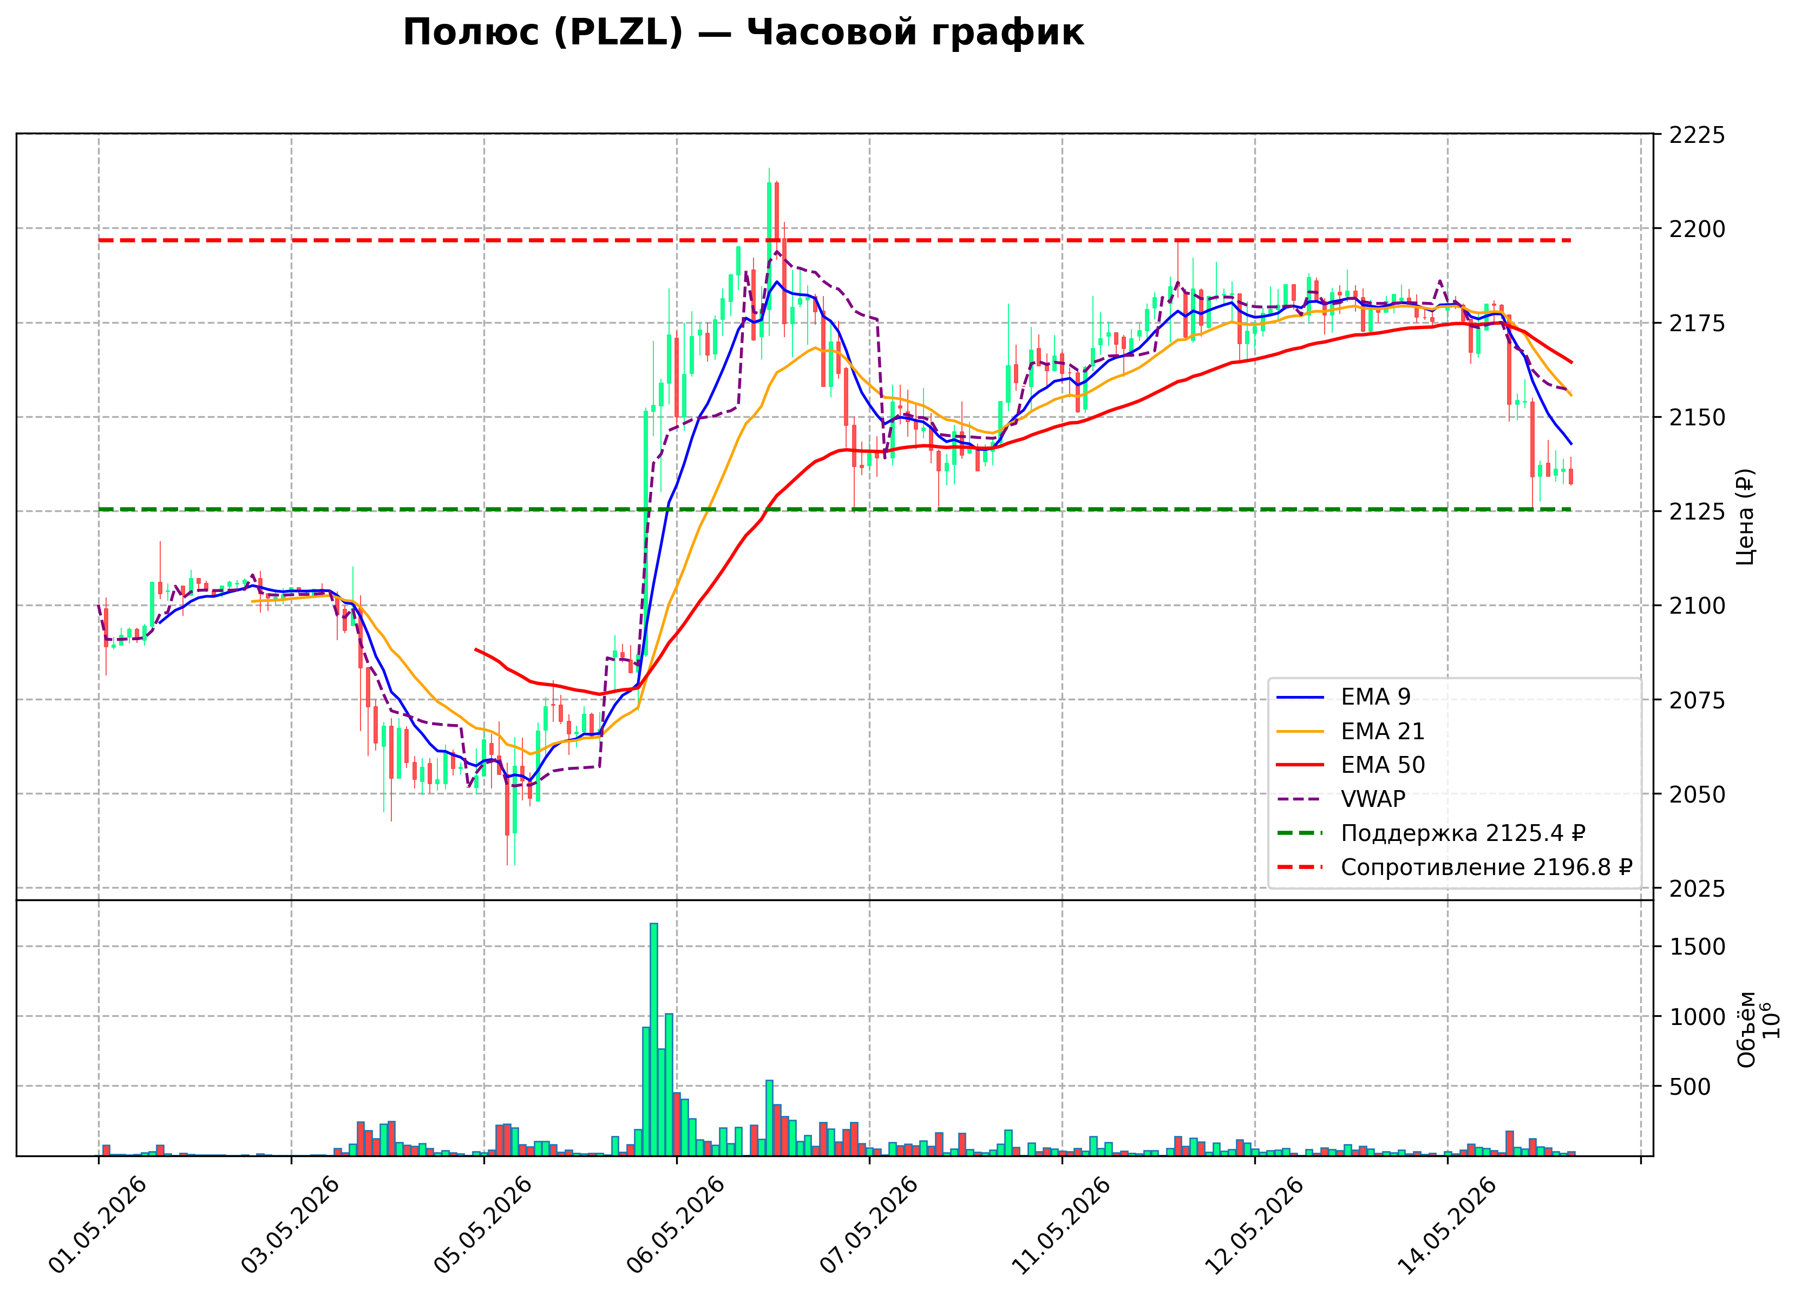Click the price axis label "2025"
The image size is (1801, 1295).
tap(1697, 889)
